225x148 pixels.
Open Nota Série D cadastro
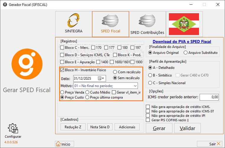pos(100,127)
